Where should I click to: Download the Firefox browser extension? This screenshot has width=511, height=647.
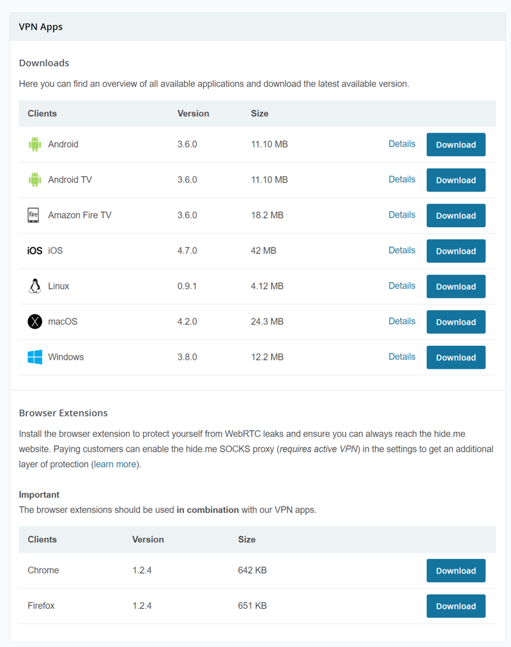[455, 606]
